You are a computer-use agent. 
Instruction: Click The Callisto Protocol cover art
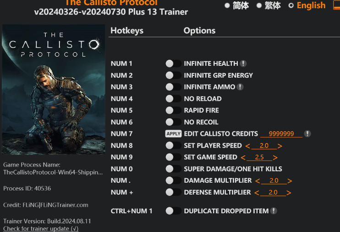click(x=54, y=90)
